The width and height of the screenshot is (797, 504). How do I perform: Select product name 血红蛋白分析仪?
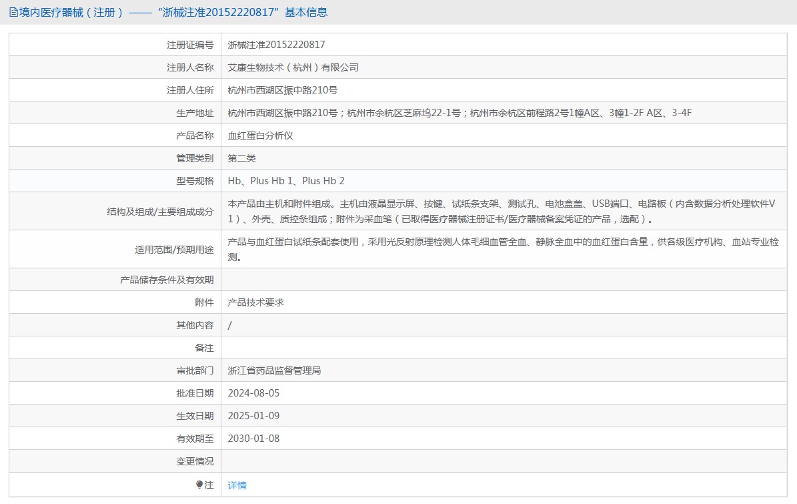tap(260, 136)
